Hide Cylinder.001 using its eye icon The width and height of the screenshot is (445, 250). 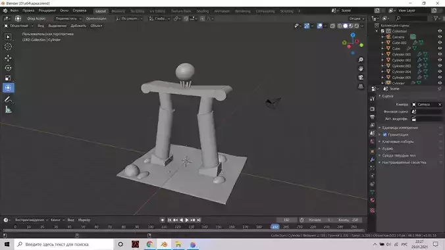tap(440, 54)
